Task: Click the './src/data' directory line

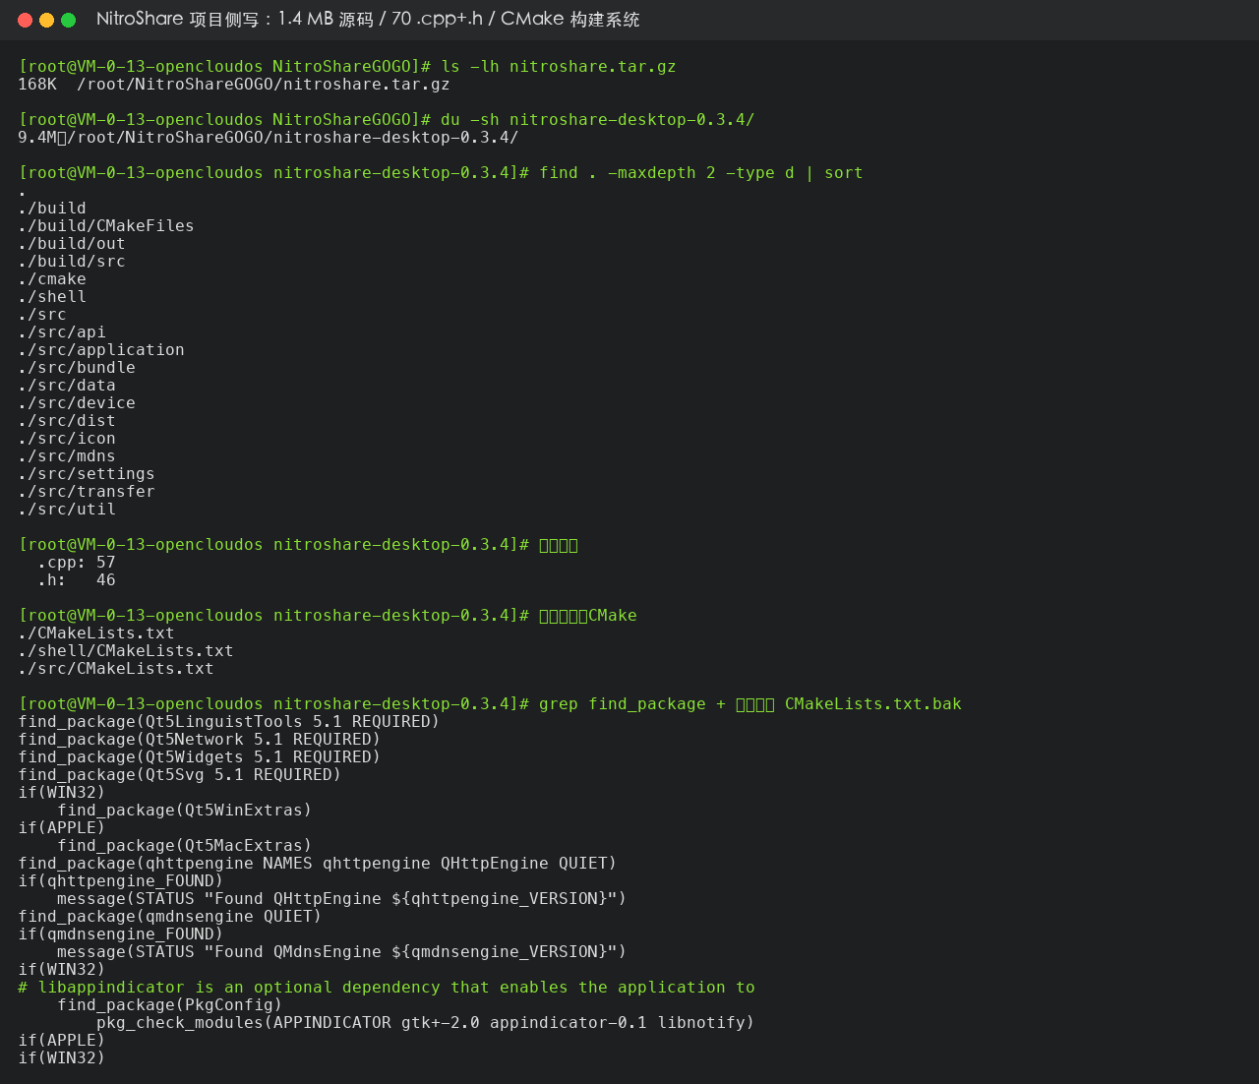Action: (x=67, y=386)
